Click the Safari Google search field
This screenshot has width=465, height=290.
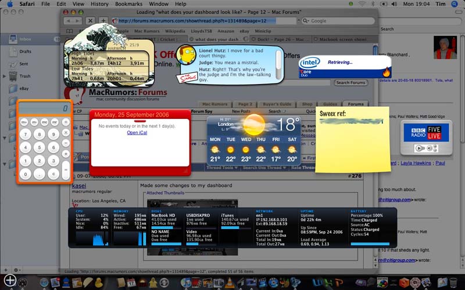click(338, 21)
